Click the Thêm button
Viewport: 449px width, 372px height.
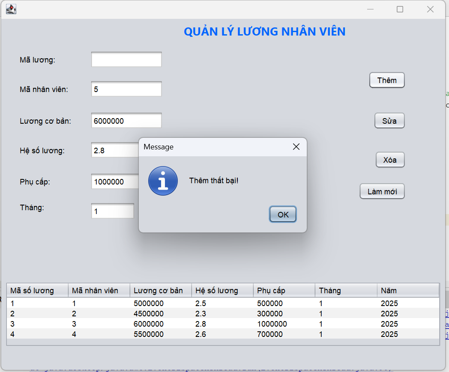click(387, 80)
